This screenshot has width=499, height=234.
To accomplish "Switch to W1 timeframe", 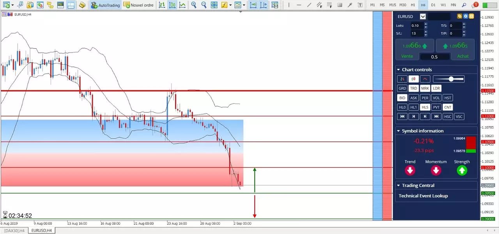I will tap(443, 5).
